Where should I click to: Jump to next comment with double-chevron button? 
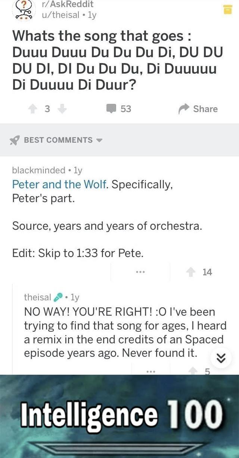221,359
